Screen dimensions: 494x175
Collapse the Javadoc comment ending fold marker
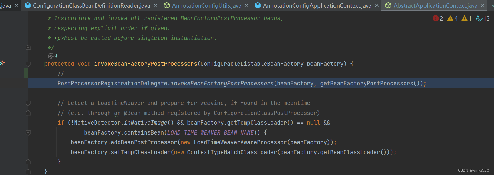tap(28, 47)
